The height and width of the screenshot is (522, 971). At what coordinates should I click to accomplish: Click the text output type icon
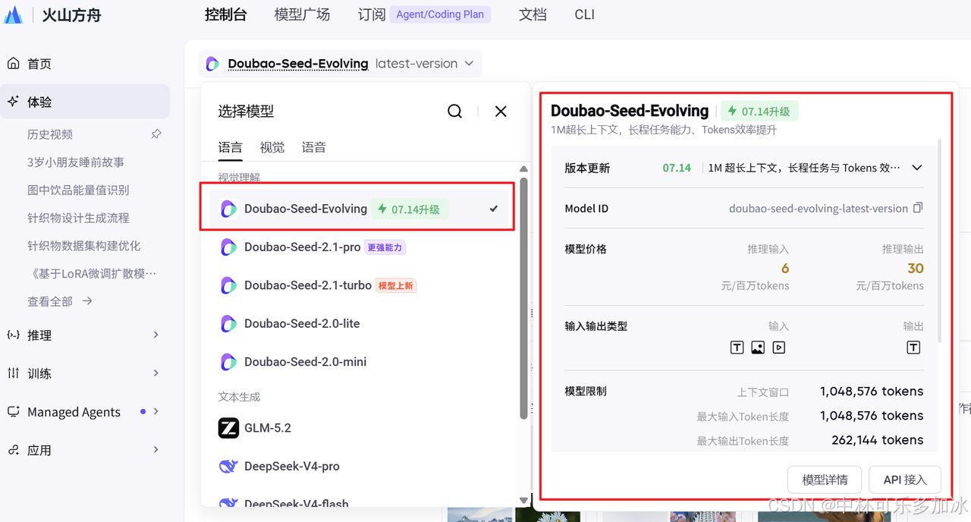pyautogui.click(x=913, y=347)
